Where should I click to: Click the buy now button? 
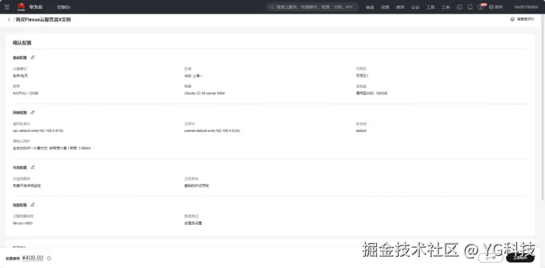[520, 258]
